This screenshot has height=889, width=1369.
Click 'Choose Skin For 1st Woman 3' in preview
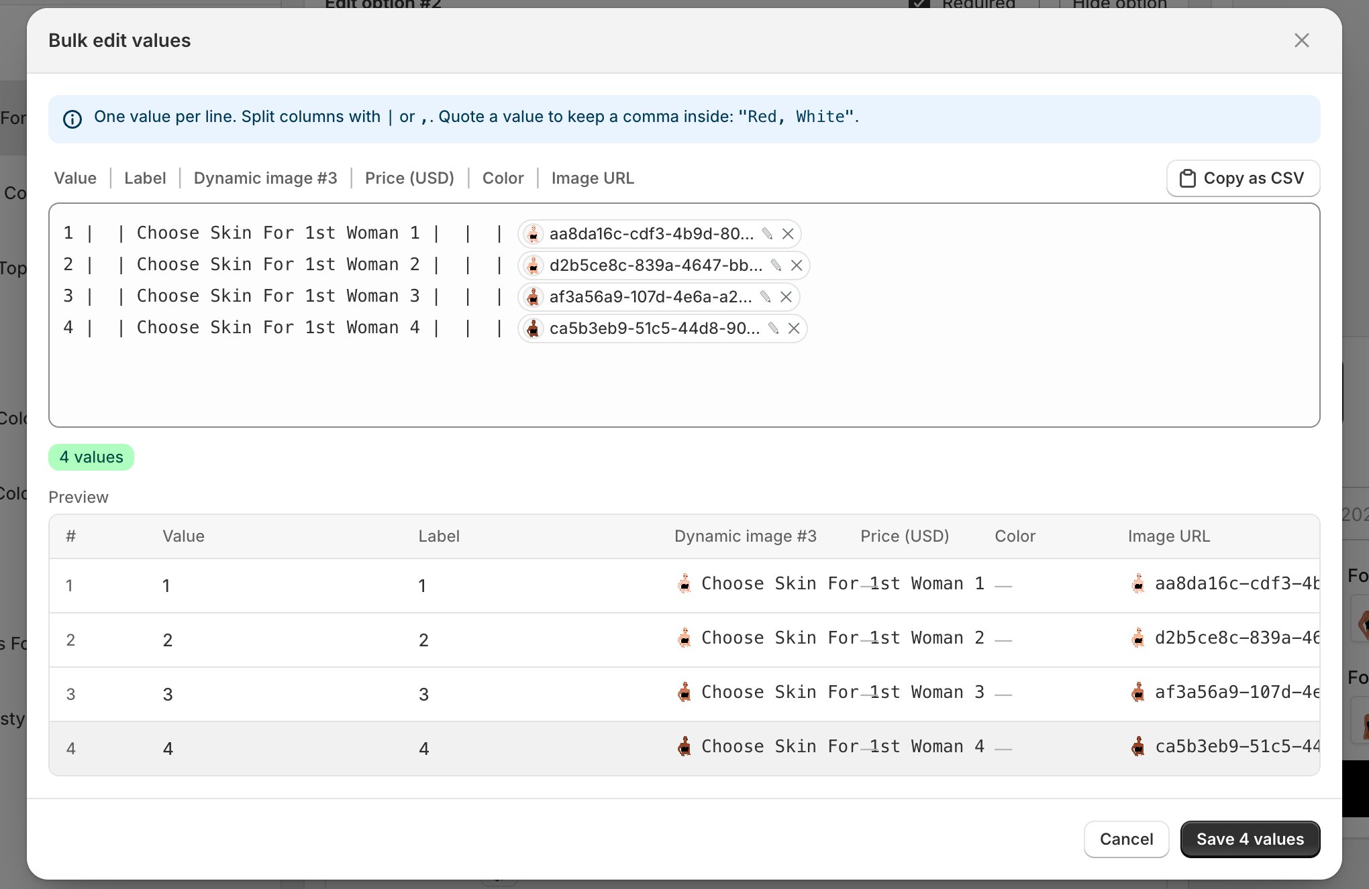843,693
